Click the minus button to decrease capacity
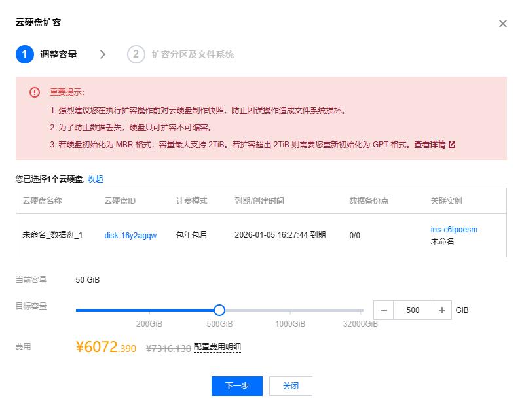The width and height of the screenshot is (522, 411). point(383,310)
